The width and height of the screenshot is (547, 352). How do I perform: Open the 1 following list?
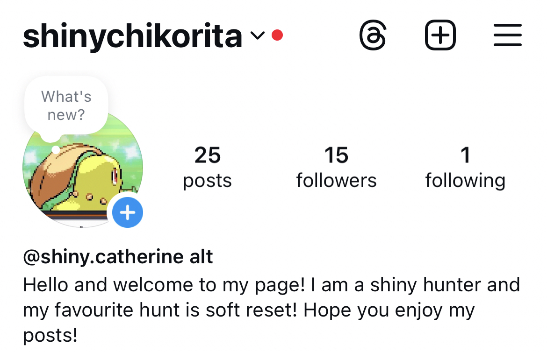465,167
